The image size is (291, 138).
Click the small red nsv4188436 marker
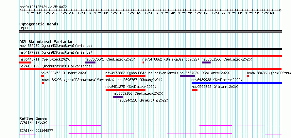tap(248, 76)
